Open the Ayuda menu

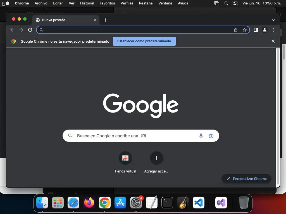click(x=183, y=3)
